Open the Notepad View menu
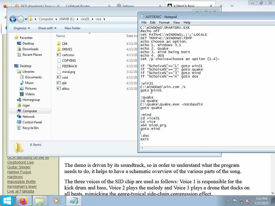 coord(176,23)
